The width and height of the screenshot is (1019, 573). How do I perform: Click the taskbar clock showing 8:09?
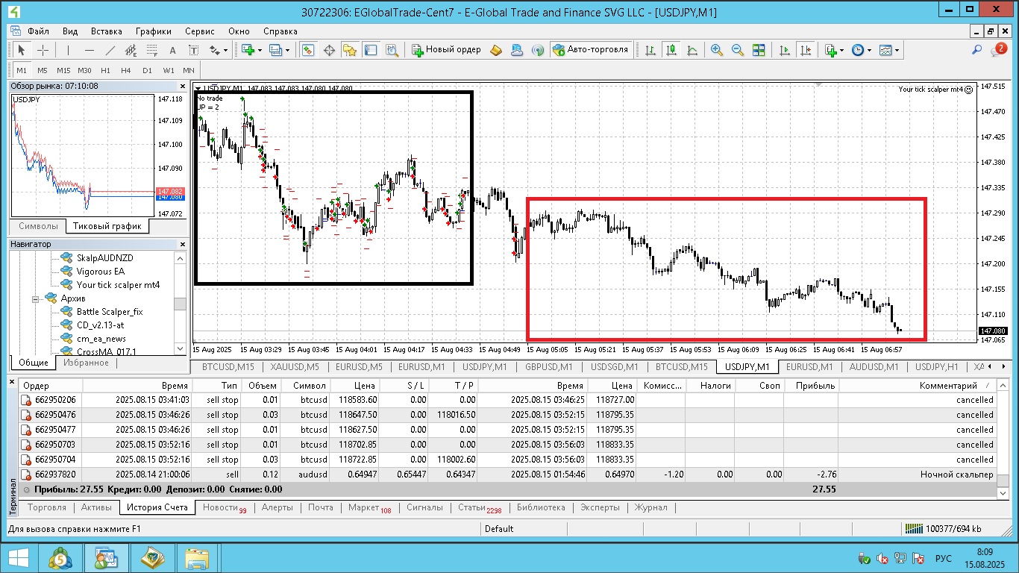point(985,552)
